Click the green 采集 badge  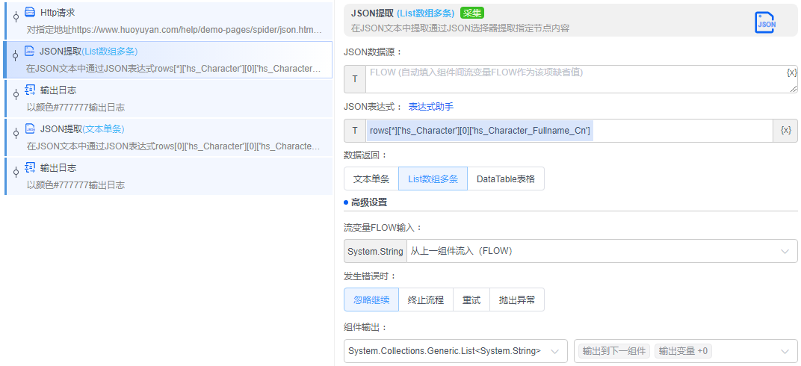472,13
